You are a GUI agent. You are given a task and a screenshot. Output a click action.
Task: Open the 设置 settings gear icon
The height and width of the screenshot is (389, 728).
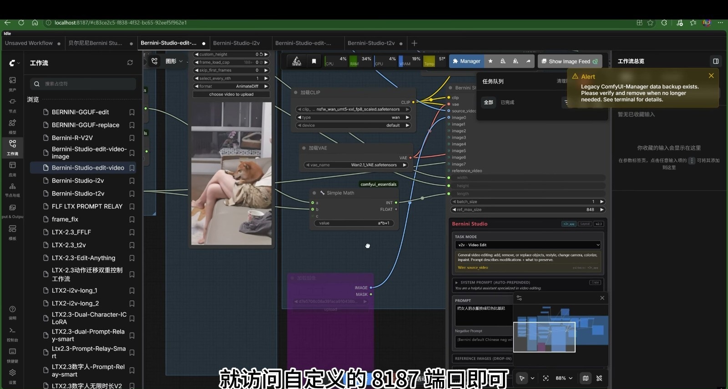click(12, 376)
